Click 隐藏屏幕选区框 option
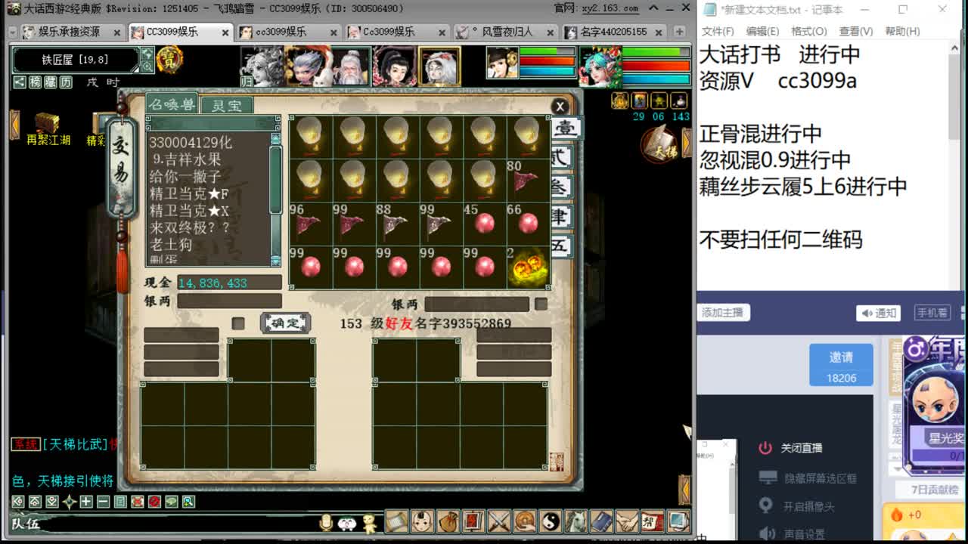Screen dimensions: 968x544 [808, 478]
